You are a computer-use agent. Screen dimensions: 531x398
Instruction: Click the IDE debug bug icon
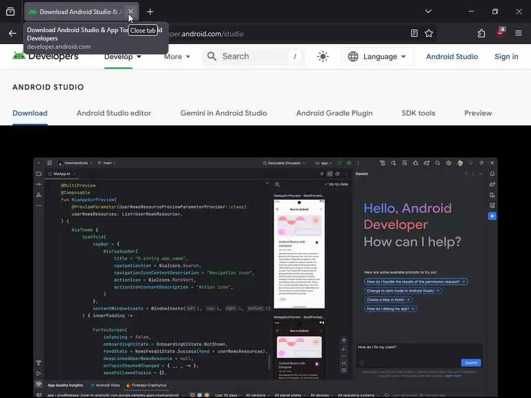(x=349, y=163)
